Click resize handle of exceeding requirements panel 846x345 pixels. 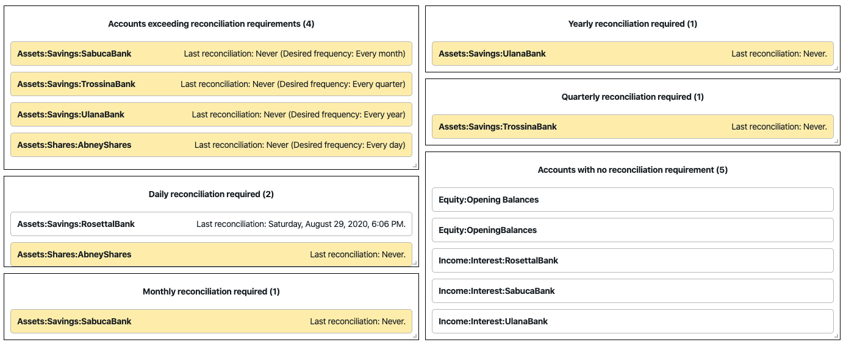[x=415, y=166]
